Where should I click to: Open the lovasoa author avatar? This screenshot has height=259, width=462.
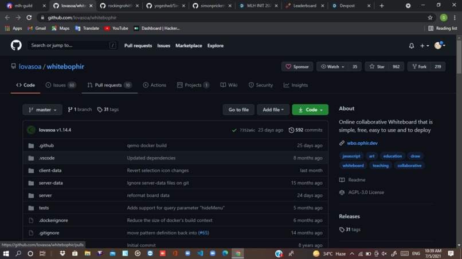click(x=31, y=130)
